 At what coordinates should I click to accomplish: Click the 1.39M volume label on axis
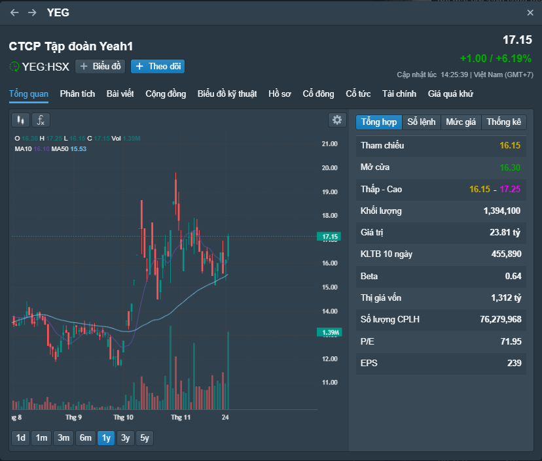click(x=329, y=332)
